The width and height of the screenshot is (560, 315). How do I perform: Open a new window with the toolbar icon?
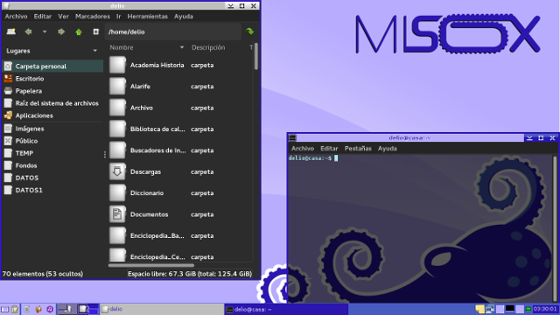tap(11, 31)
